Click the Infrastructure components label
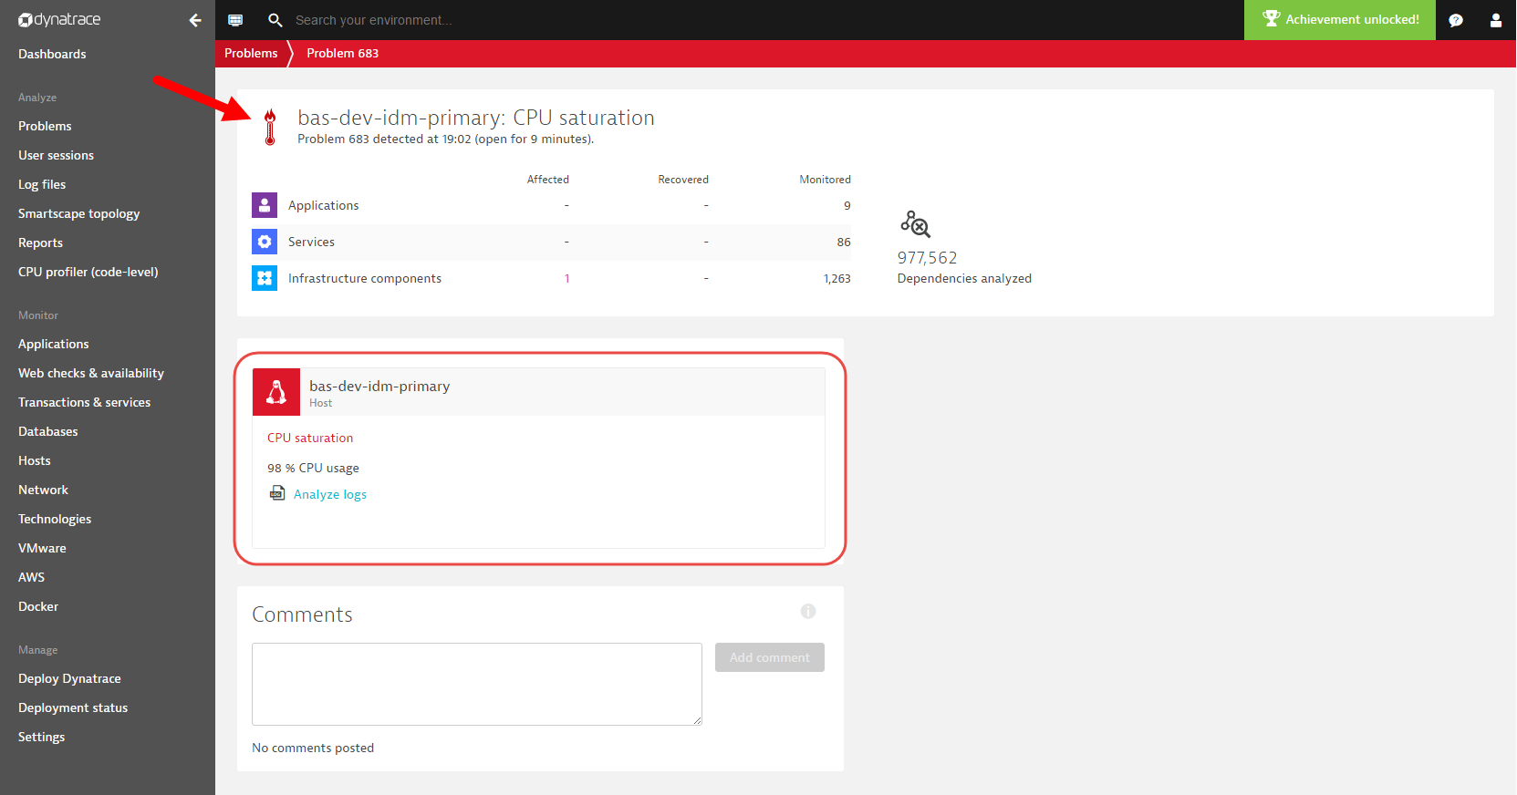1517x795 pixels. (365, 278)
